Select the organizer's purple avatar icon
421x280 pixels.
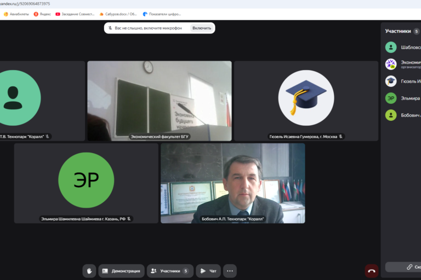coord(391,65)
